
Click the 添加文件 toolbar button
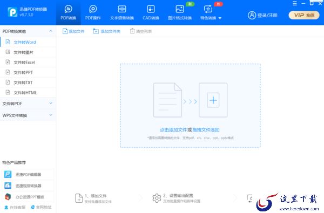(73, 31)
